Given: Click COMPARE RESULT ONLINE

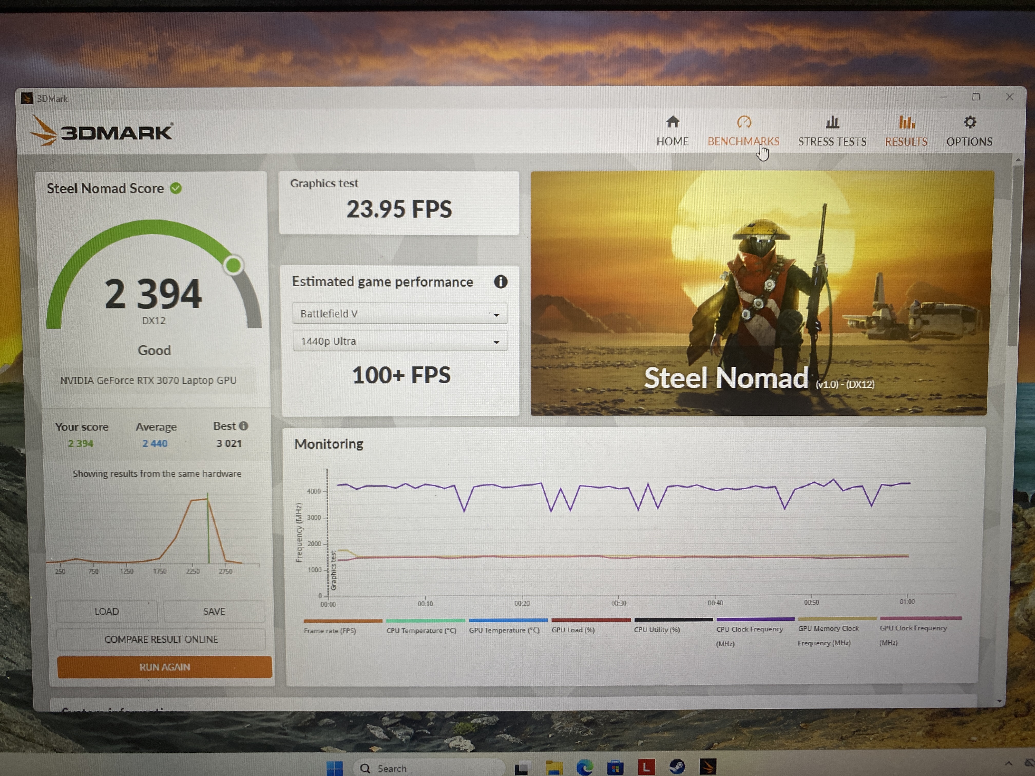Looking at the screenshot, I should tap(161, 639).
